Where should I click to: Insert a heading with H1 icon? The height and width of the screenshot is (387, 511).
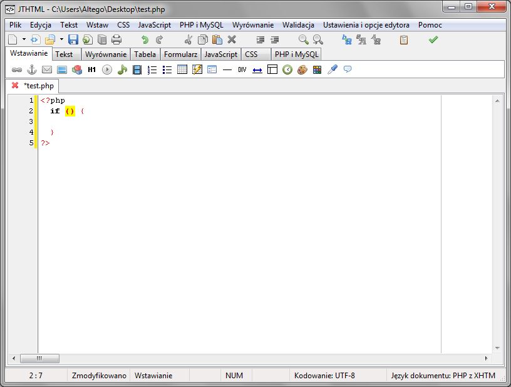tap(92, 70)
